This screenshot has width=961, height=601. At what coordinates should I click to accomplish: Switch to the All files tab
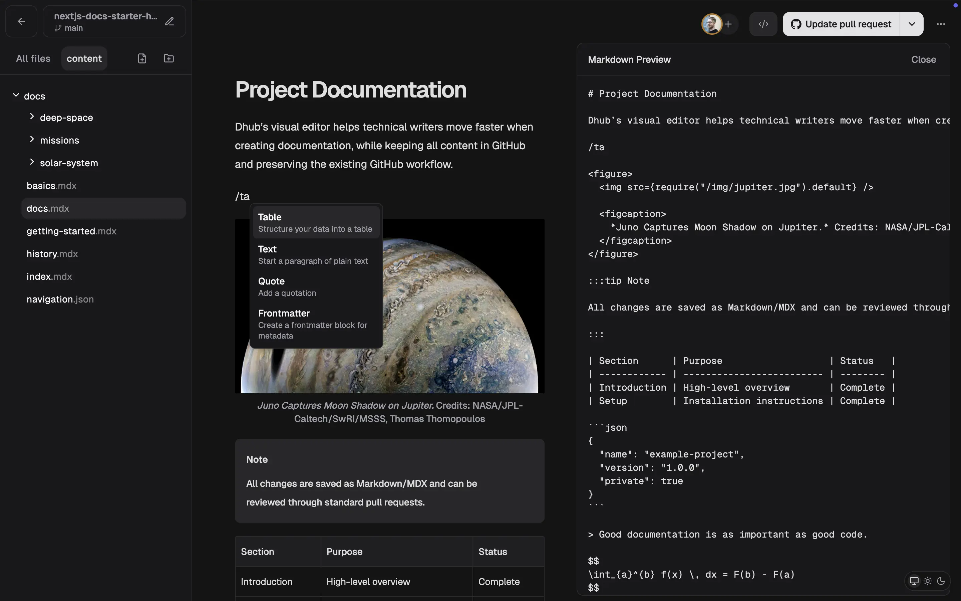[x=33, y=58]
